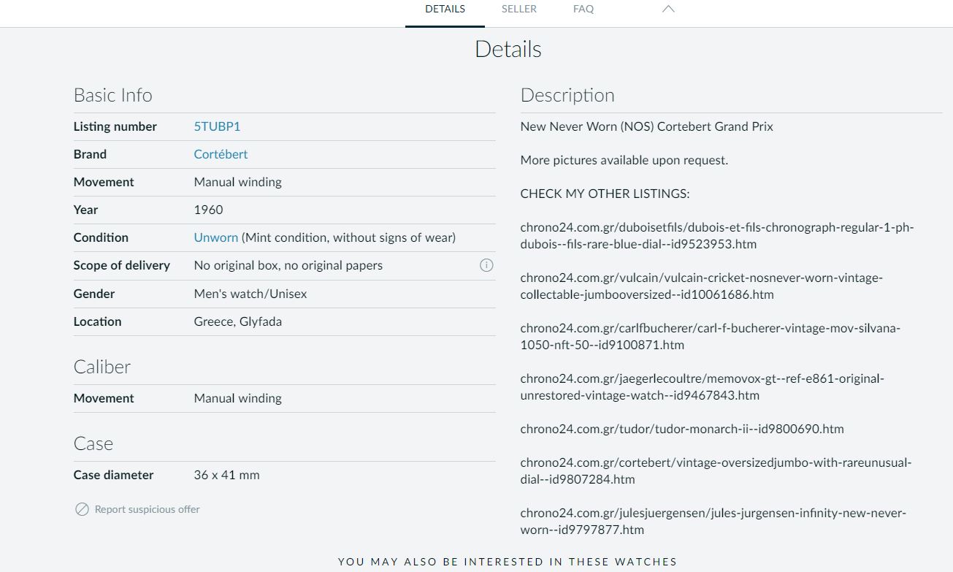Switch to the Seller tab
Image resolution: width=953 pixels, height=572 pixels.
(518, 9)
